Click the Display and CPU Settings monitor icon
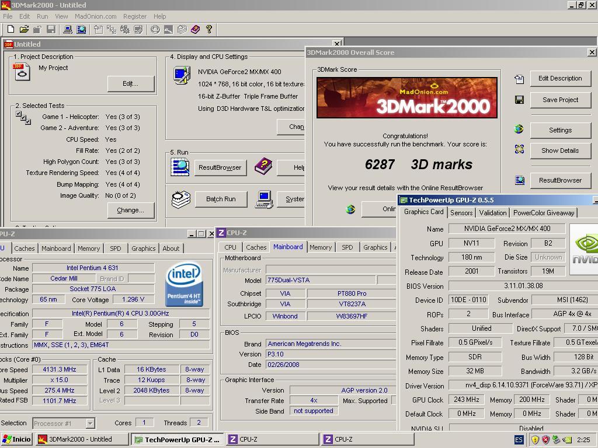Image resolution: width=598 pixels, height=448 pixels. 182,75
